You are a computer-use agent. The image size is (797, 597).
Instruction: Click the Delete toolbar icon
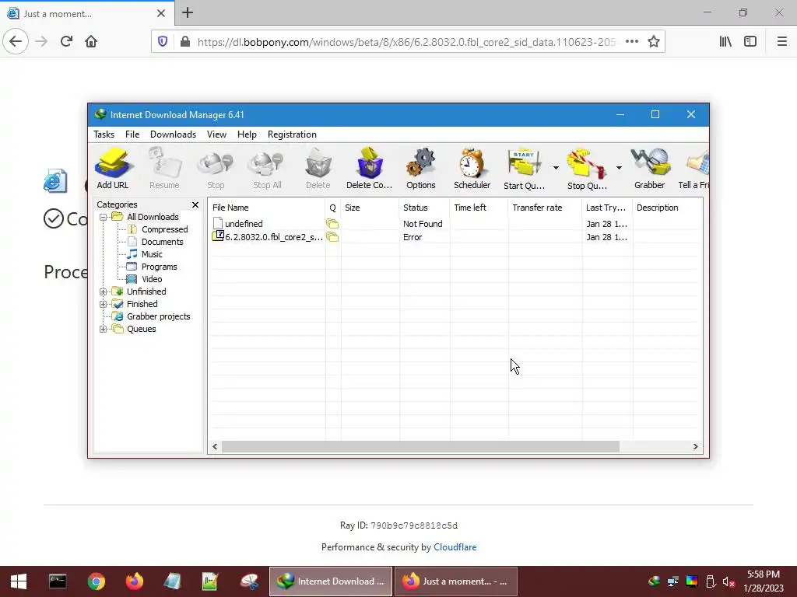(x=318, y=168)
